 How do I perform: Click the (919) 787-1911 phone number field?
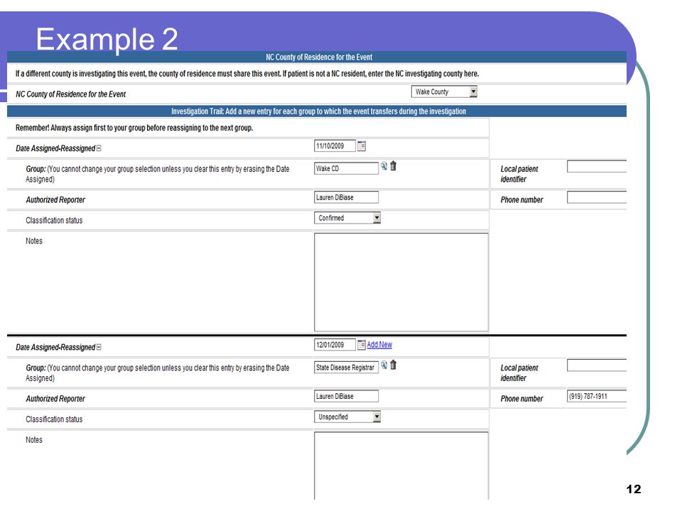[x=597, y=396]
